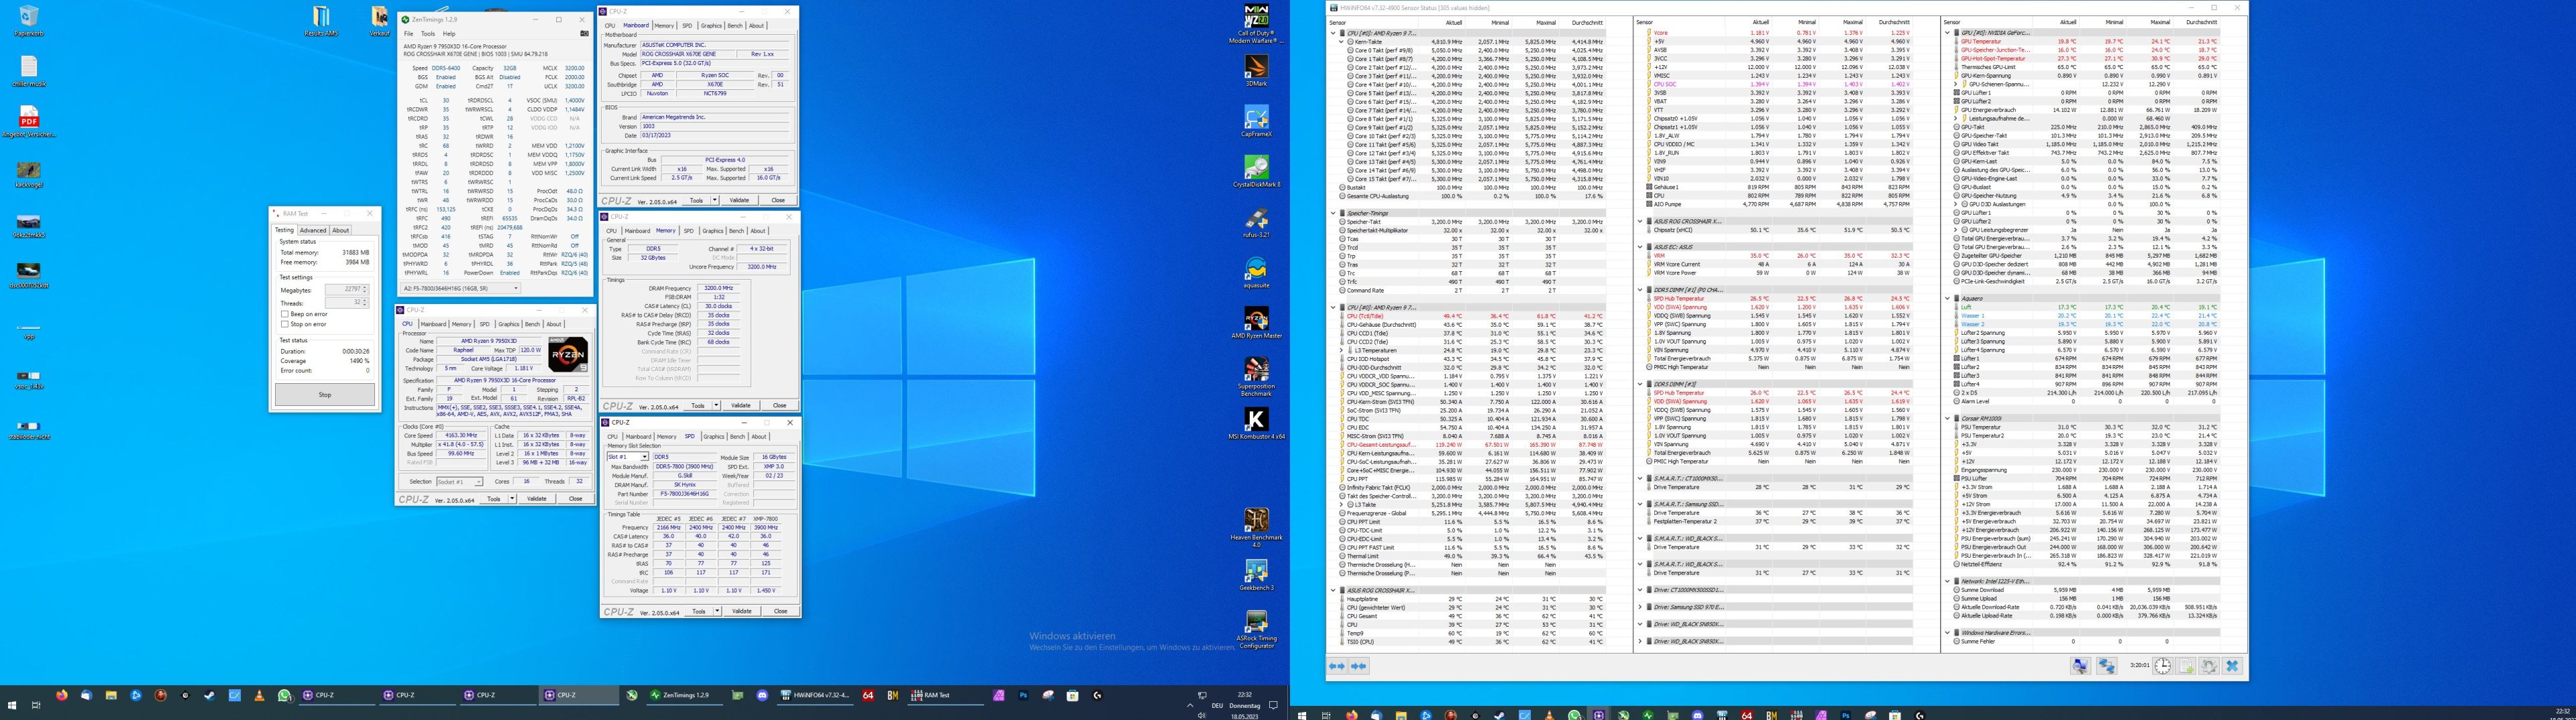Enable Stop on error checkbox
Image resolution: width=2576 pixels, height=720 pixels.
click(285, 324)
